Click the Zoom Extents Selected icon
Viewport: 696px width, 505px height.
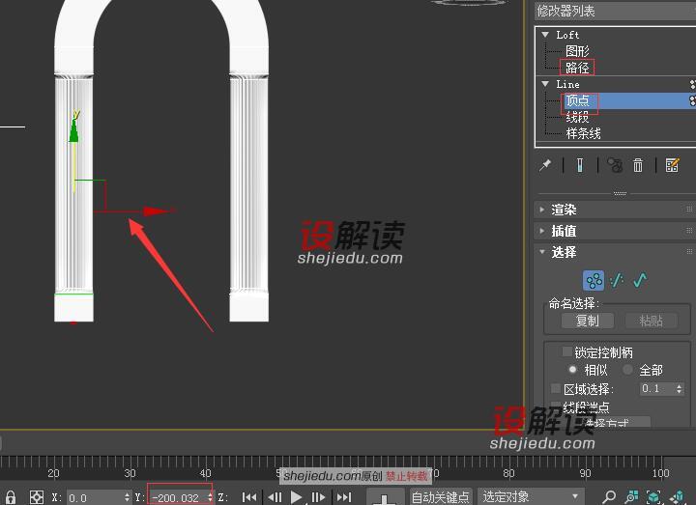[653, 497]
